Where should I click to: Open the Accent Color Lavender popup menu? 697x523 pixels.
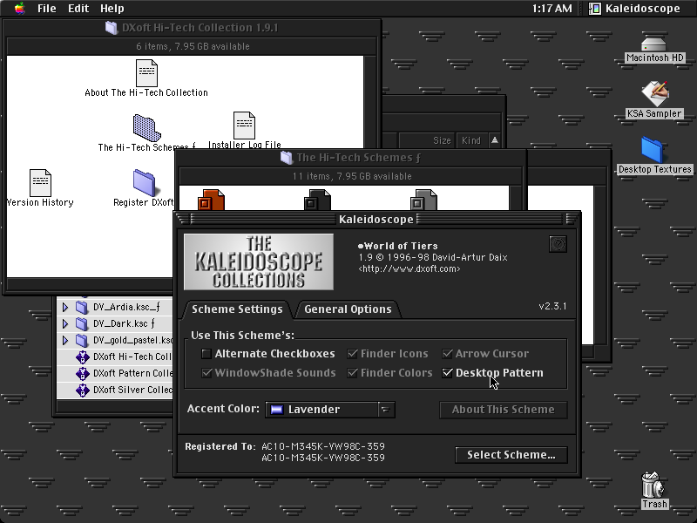click(x=330, y=409)
